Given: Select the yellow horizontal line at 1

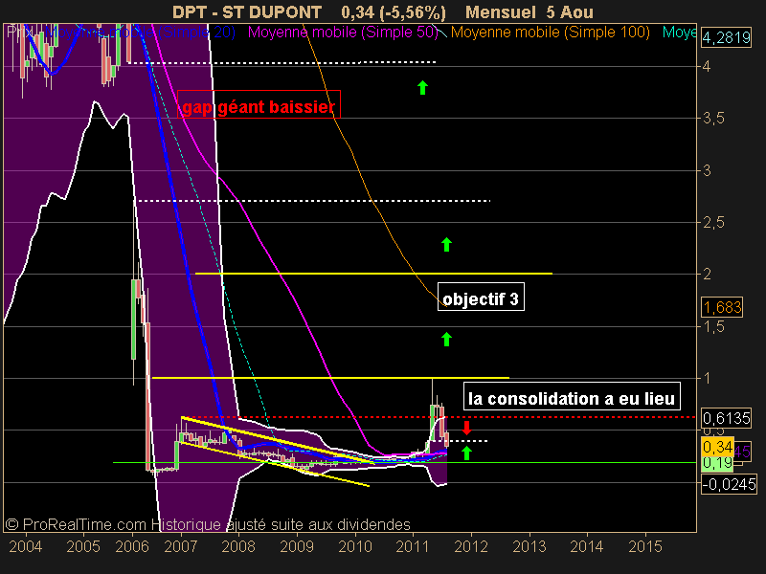Looking at the screenshot, I should coord(330,377).
